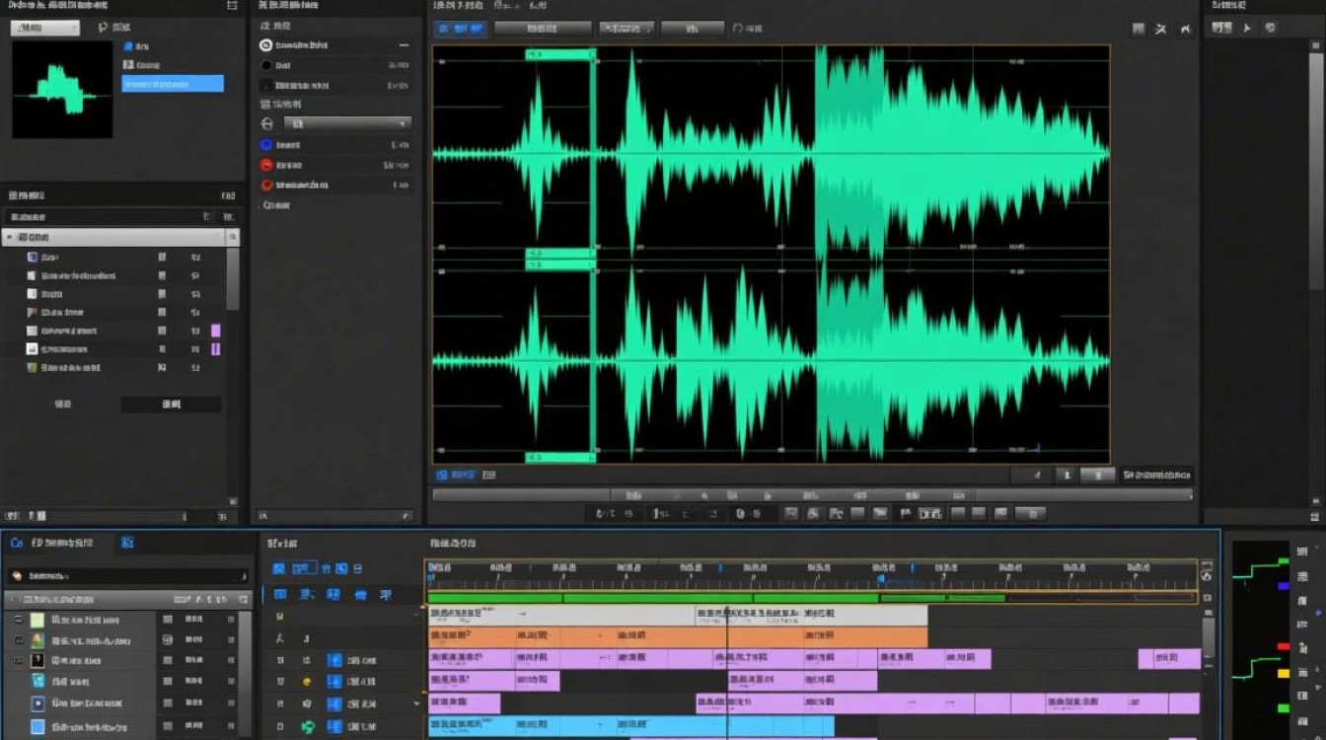This screenshot has width=1326, height=740.
Task: Click the scrollbar of the top-left file list
Action: (233, 278)
